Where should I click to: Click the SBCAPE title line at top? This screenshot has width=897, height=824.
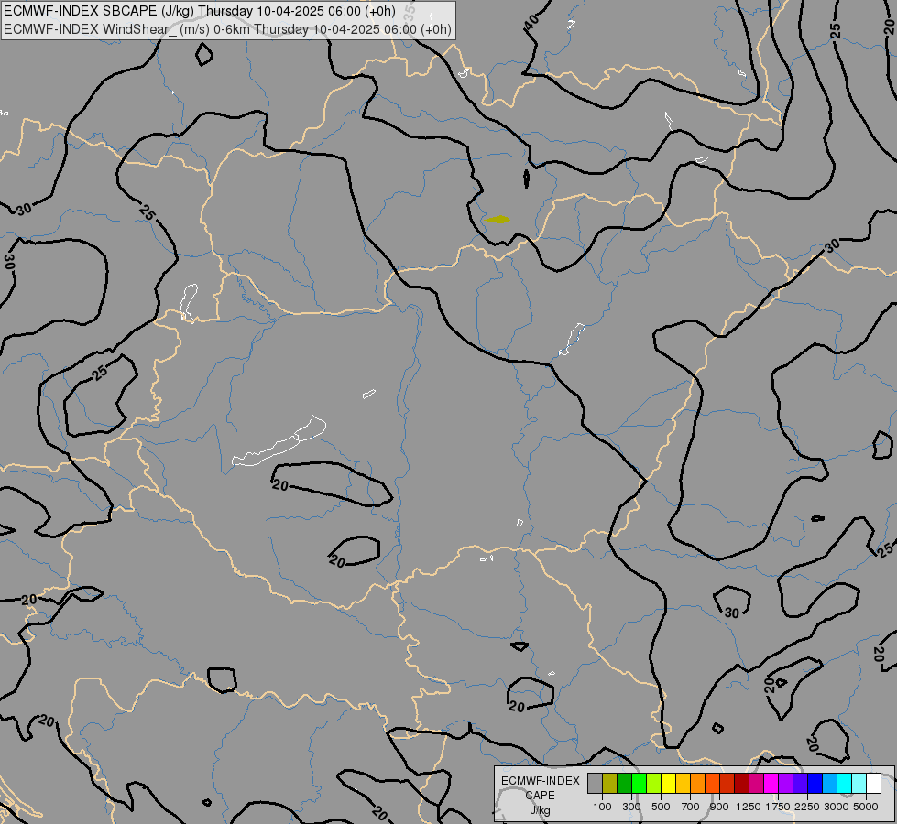200,11
